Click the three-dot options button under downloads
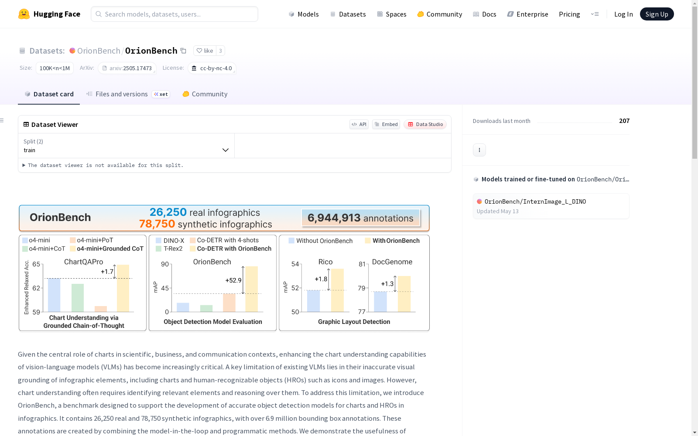698x436 pixels. (x=479, y=150)
